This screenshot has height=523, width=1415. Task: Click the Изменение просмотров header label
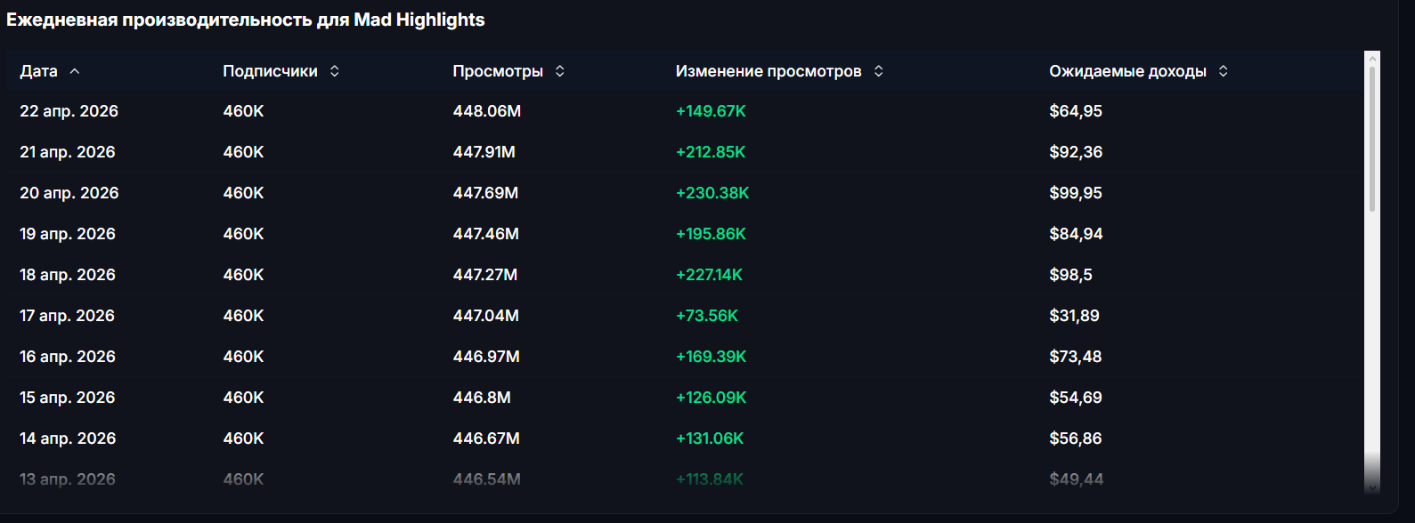768,71
